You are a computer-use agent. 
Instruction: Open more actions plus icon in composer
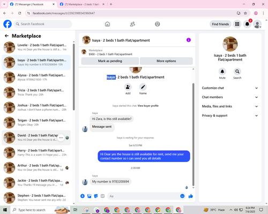tap(83, 196)
